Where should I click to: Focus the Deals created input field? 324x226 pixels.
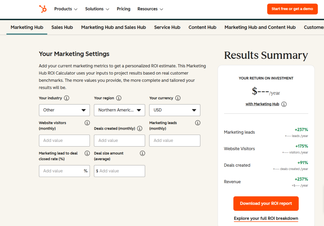click(x=119, y=141)
